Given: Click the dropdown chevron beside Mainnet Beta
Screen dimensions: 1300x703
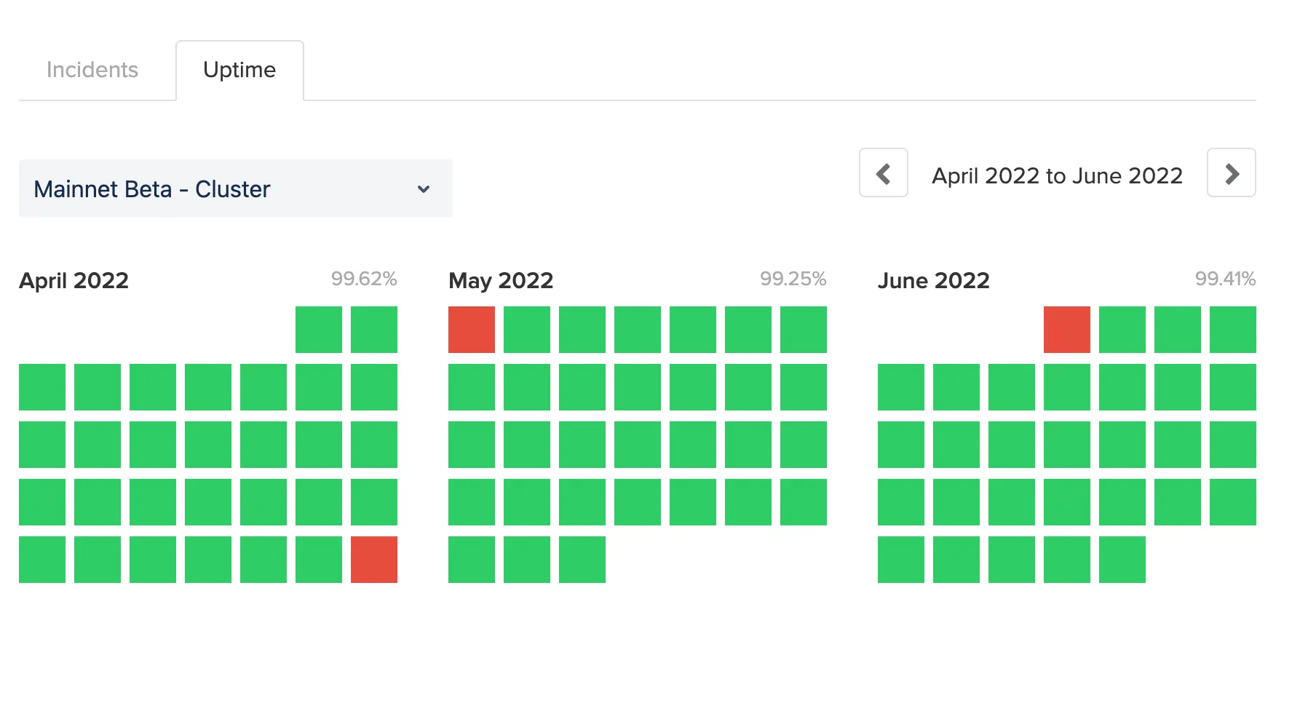Looking at the screenshot, I should coord(424,189).
